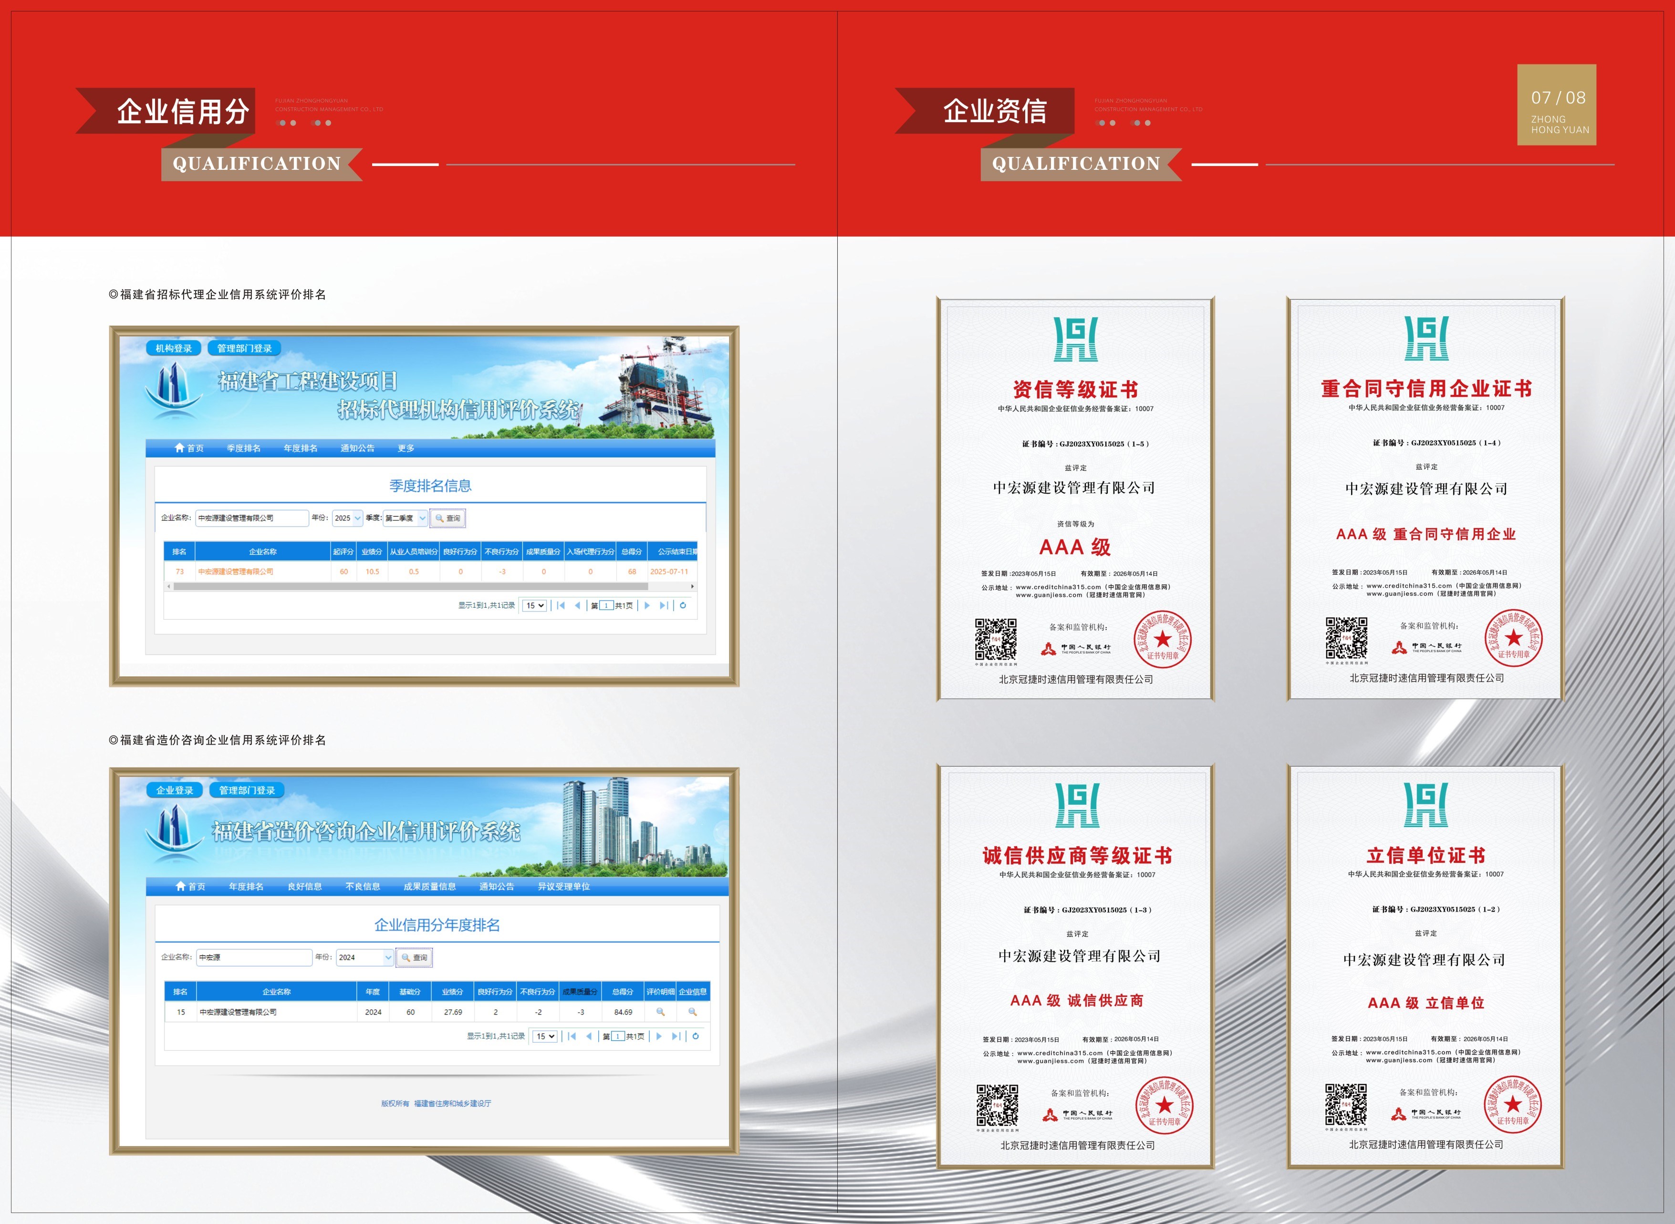Open 异议受理单位 navigation item

[564, 886]
